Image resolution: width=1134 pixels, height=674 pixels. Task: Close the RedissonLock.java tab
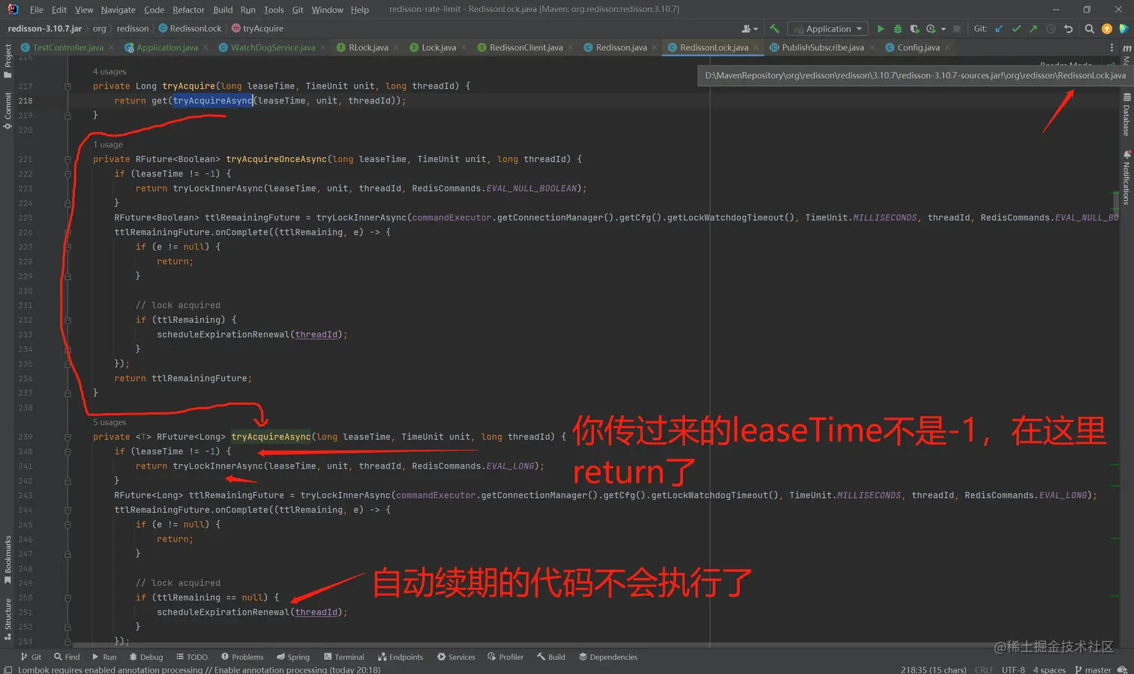coord(756,47)
